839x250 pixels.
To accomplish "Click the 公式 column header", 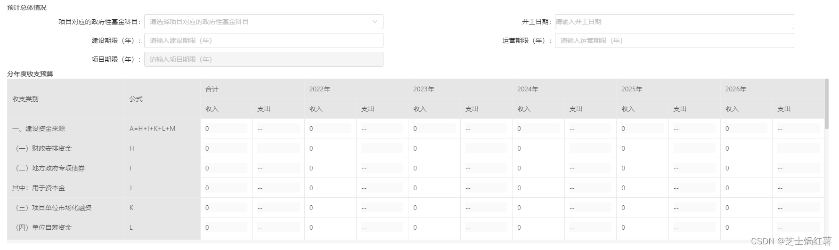I will tap(136, 99).
